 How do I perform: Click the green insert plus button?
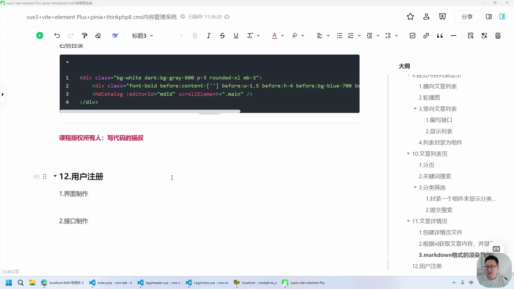click(40, 36)
